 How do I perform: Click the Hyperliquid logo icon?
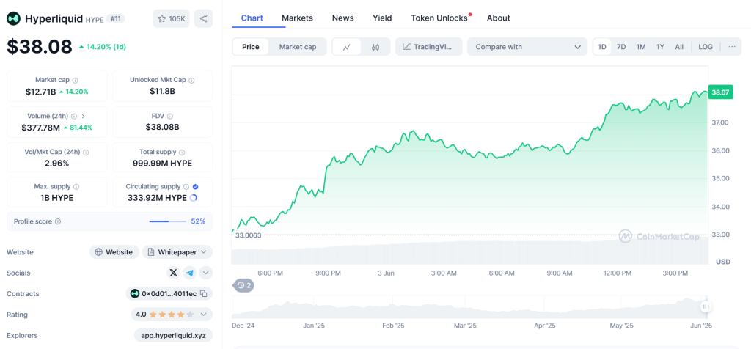[x=13, y=18]
